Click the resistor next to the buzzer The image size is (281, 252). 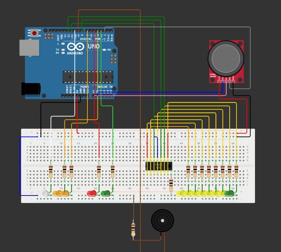(x=134, y=229)
